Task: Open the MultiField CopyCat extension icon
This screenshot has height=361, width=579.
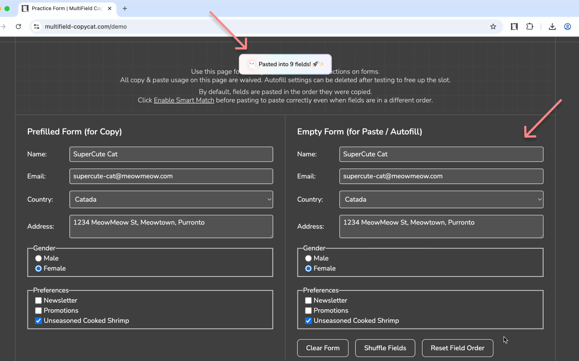Action: [514, 26]
